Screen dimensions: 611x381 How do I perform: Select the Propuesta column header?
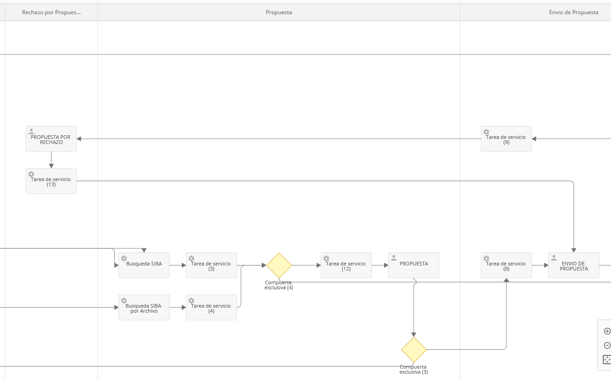[279, 12]
